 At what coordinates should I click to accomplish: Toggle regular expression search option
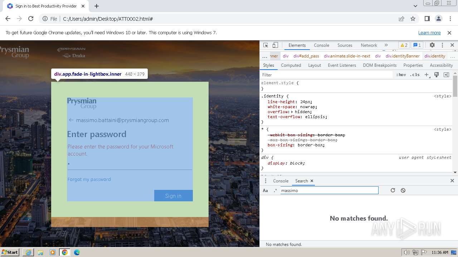point(275,191)
